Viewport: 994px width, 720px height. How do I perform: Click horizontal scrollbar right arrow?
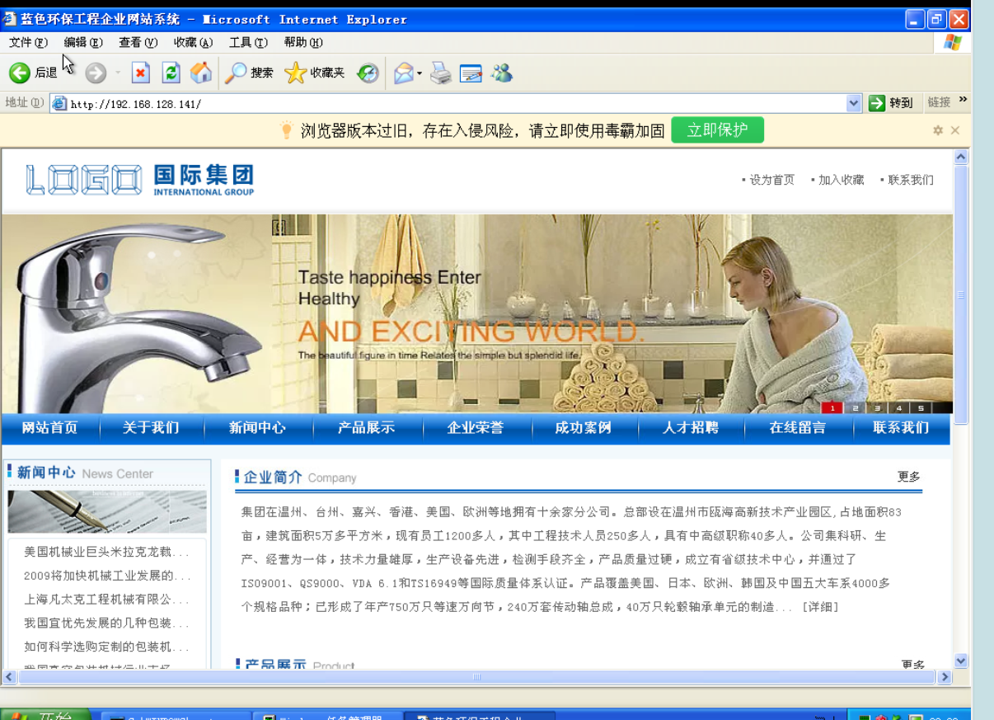tap(945, 677)
